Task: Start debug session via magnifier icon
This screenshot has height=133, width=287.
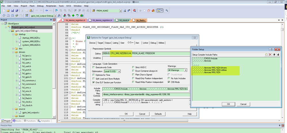Action: [x=134, y=11]
